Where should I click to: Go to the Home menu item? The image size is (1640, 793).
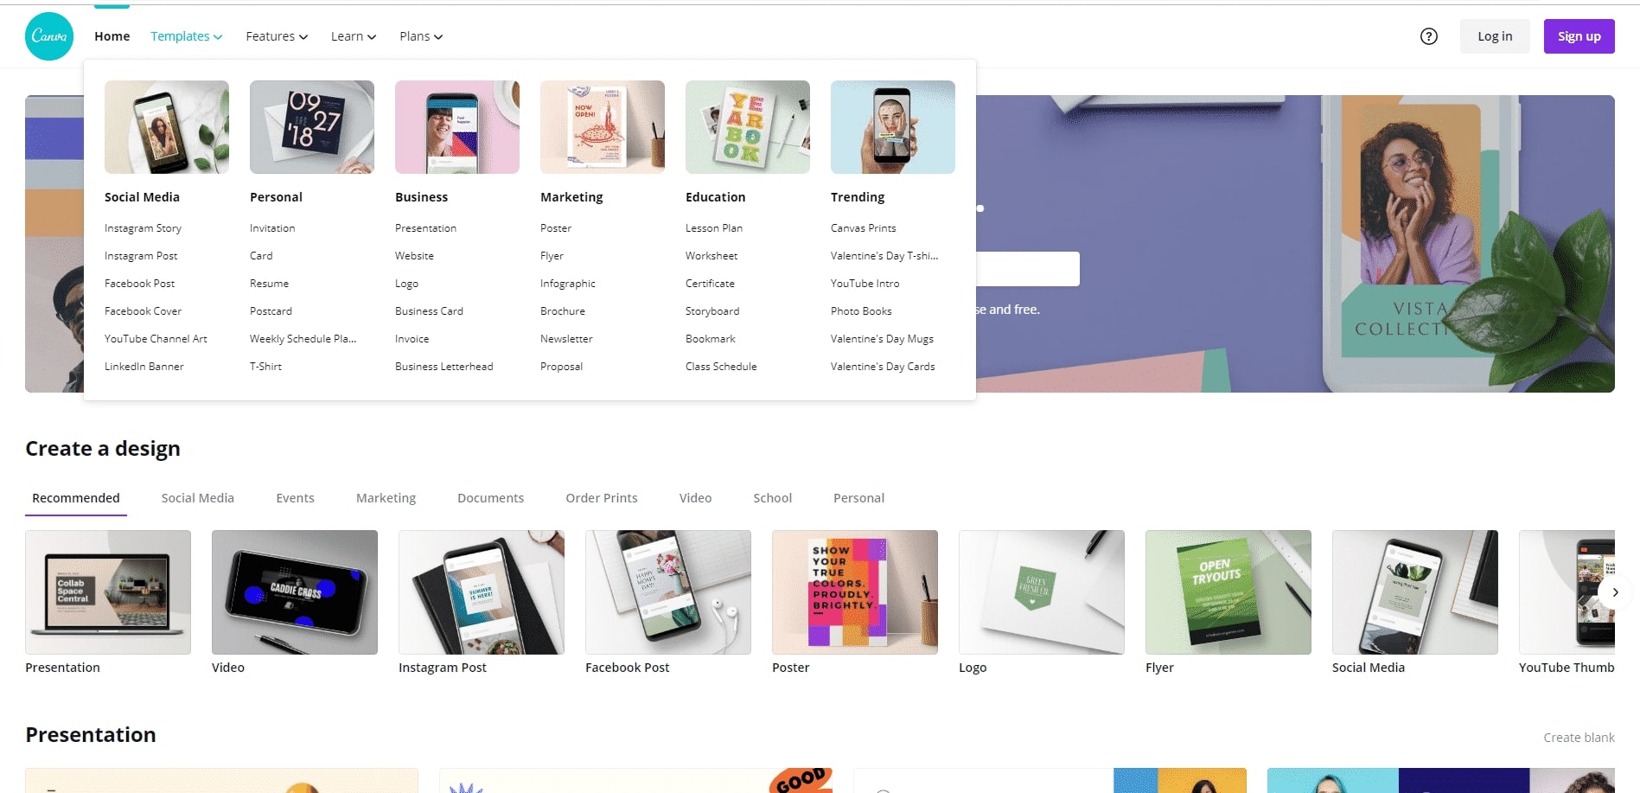pos(112,36)
